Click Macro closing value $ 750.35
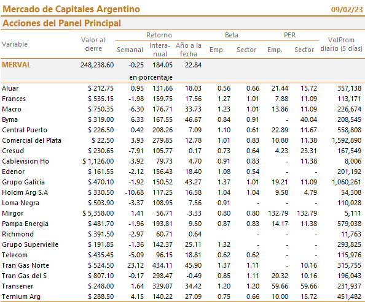This screenshot has width=365, height=302. point(101,109)
